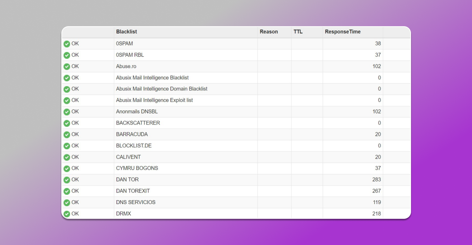Click the OK check icon for CYMRU BOGONS
472x245 pixels.
pyautogui.click(x=67, y=168)
